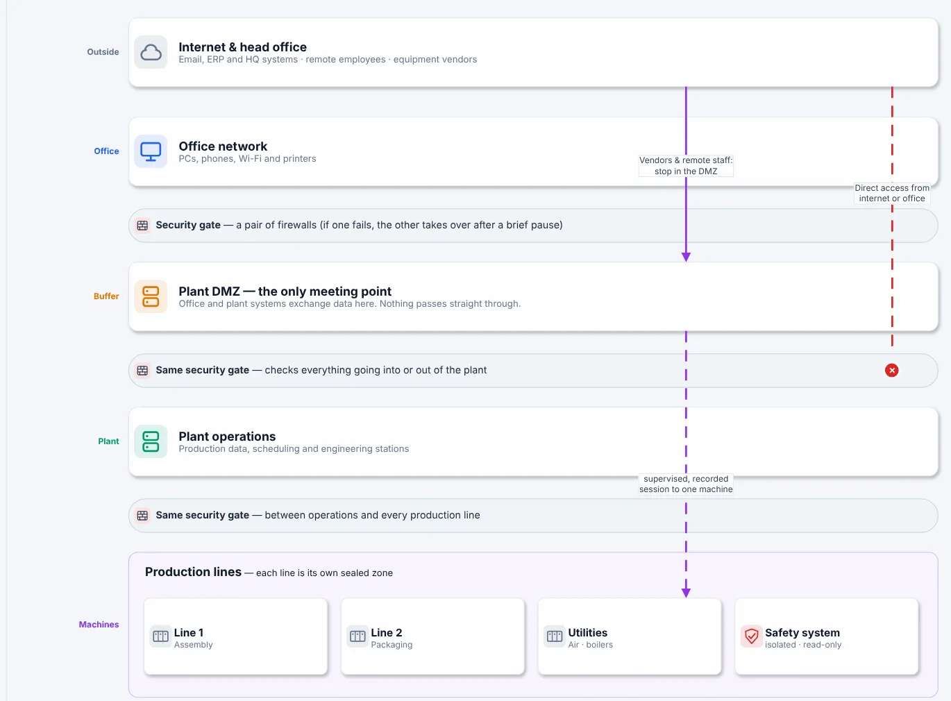Click the Line 2 Packaging machine icon
The width and height of the screenshot is (951, 701).
(x=357, y=636)
